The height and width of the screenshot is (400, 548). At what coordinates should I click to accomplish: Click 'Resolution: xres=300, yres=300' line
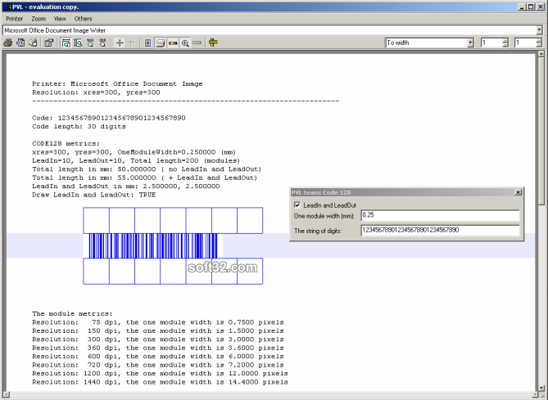(96, 92)
